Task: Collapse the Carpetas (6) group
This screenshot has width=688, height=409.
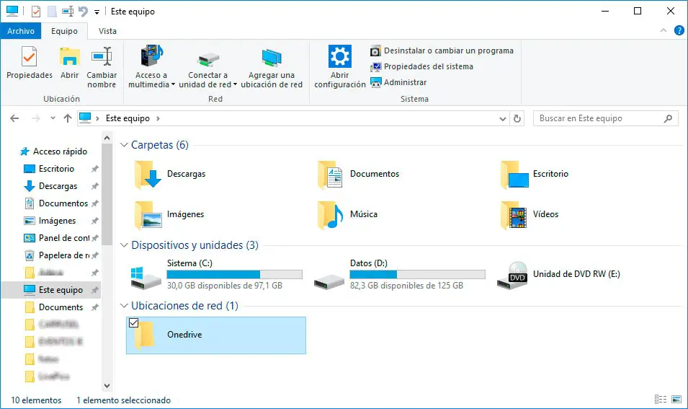Action: pyautogui.click(x=124, y=144)
